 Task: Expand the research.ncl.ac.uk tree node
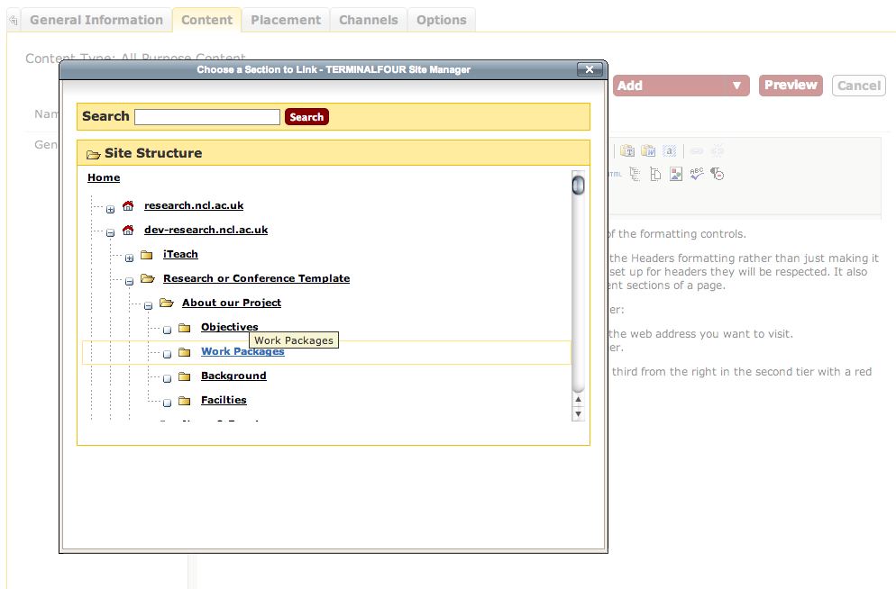coord(110,209)
